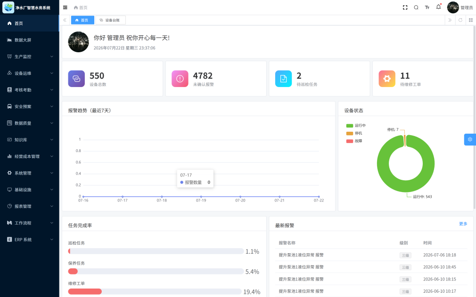476x297 pixels.
Task: Click the sidebar collapse hamburger icon
Action: [x=65, y=8]
